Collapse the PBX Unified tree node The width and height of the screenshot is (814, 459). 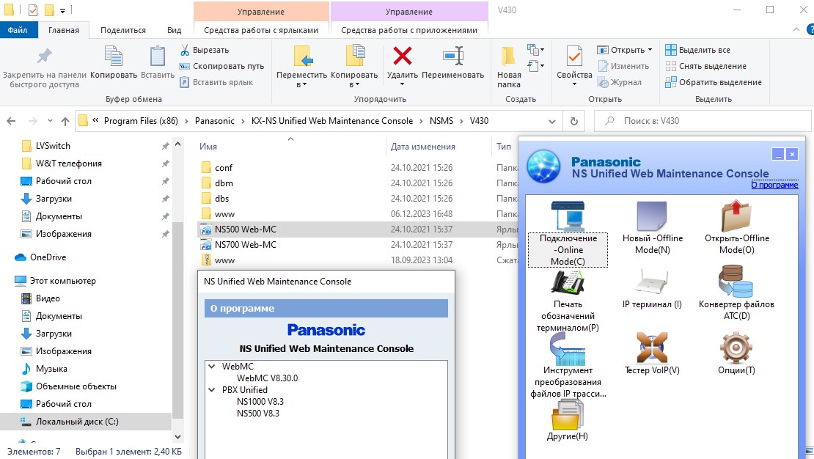tap(212, 390)
